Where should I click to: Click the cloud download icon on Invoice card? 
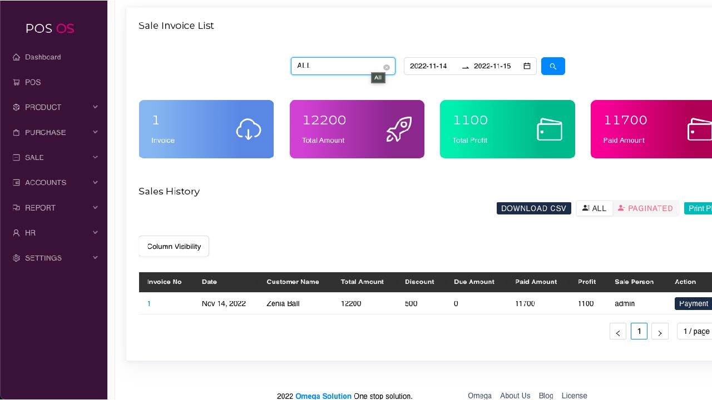point(249,129)
